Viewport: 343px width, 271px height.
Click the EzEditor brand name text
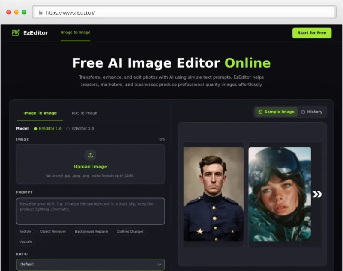point(36,33)
